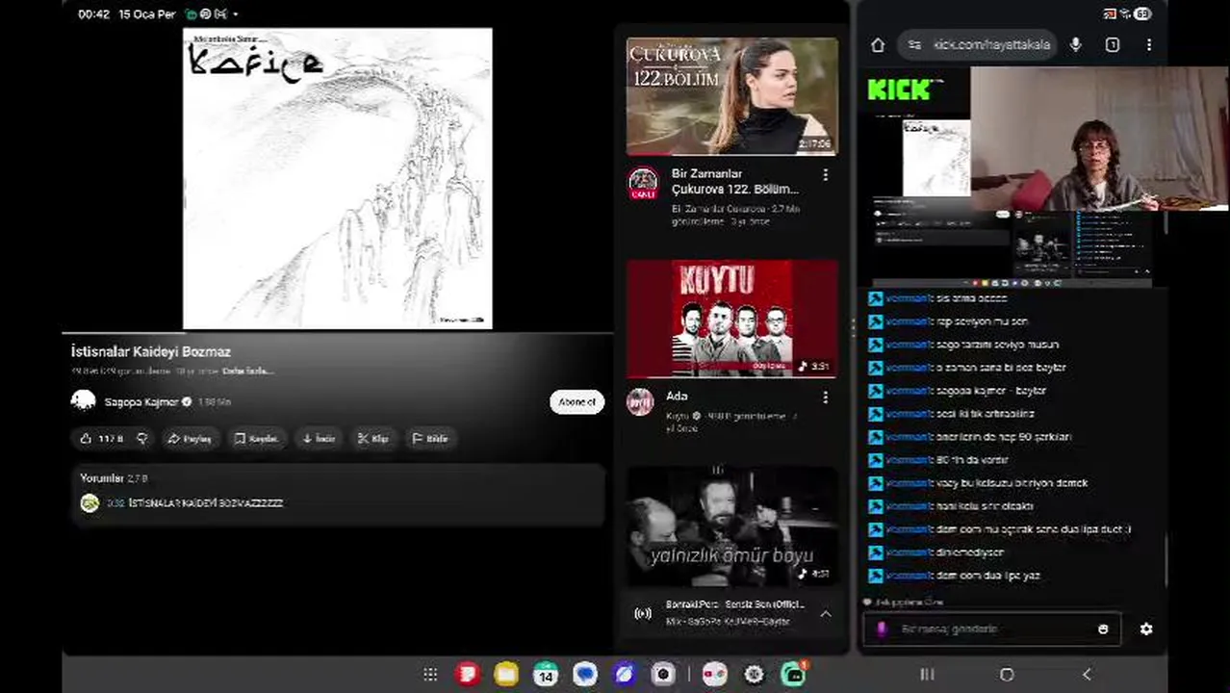Report the video with Bildir flag
The height and width of the screenshot is (693, 1230).
click(x=430, y=439)
